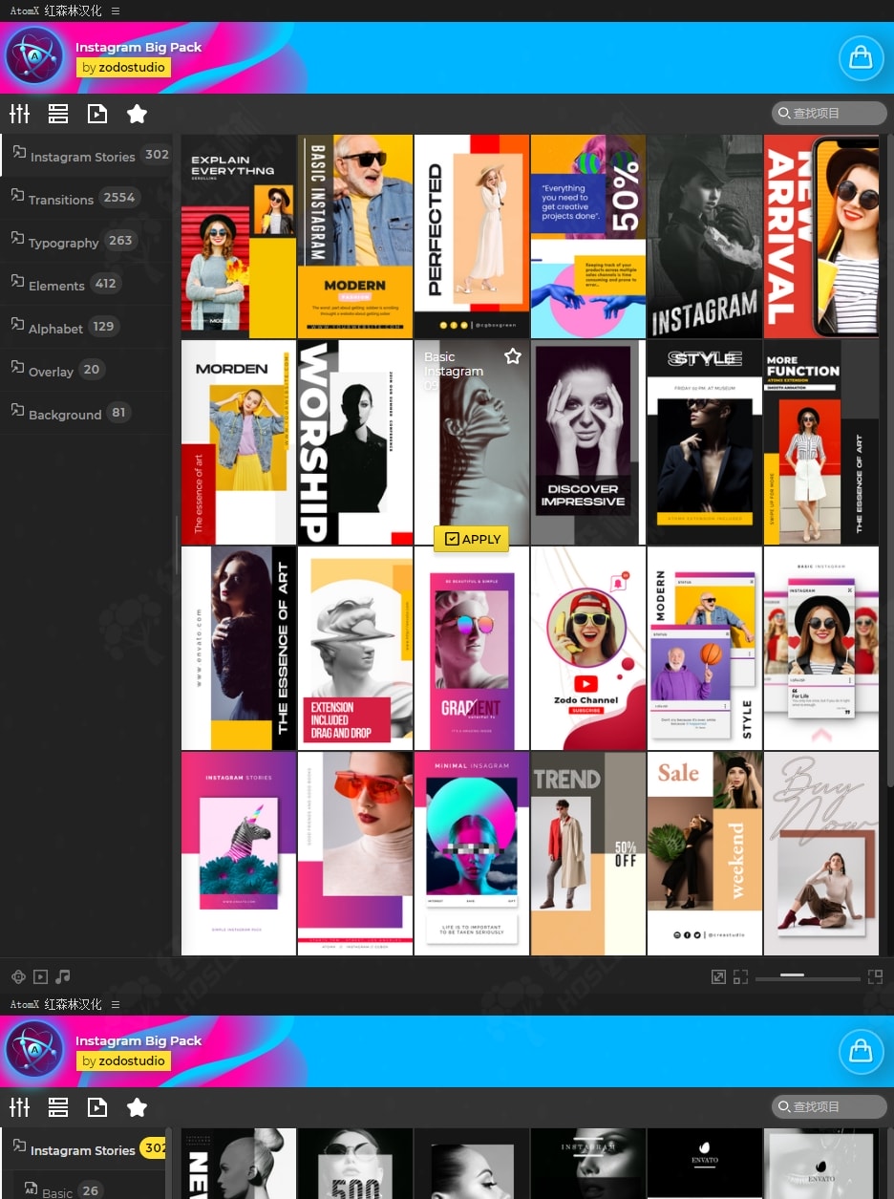Screen dimensions: 894x1199
Task: Select the Discover Impressive thumbnail
Action: 588,442
